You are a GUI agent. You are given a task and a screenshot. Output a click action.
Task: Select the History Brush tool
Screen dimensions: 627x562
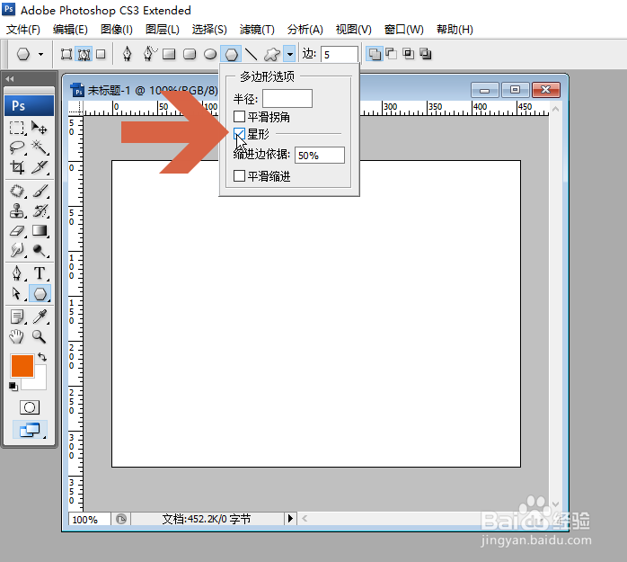point(40,210)
